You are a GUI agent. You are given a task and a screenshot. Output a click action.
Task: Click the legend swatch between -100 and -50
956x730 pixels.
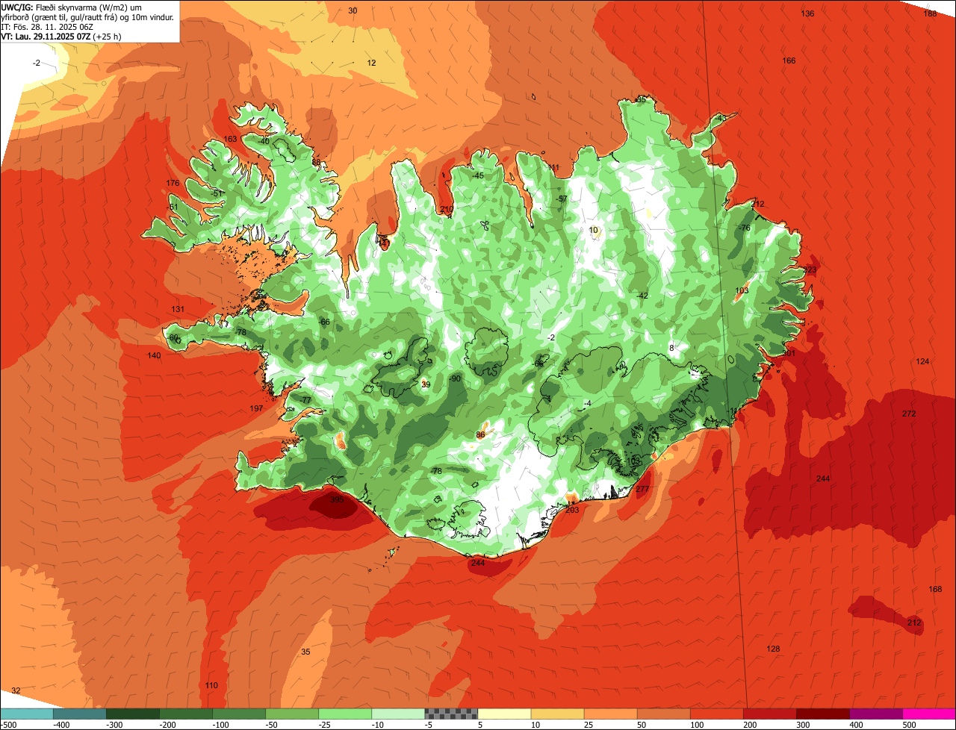pos(238,714)
